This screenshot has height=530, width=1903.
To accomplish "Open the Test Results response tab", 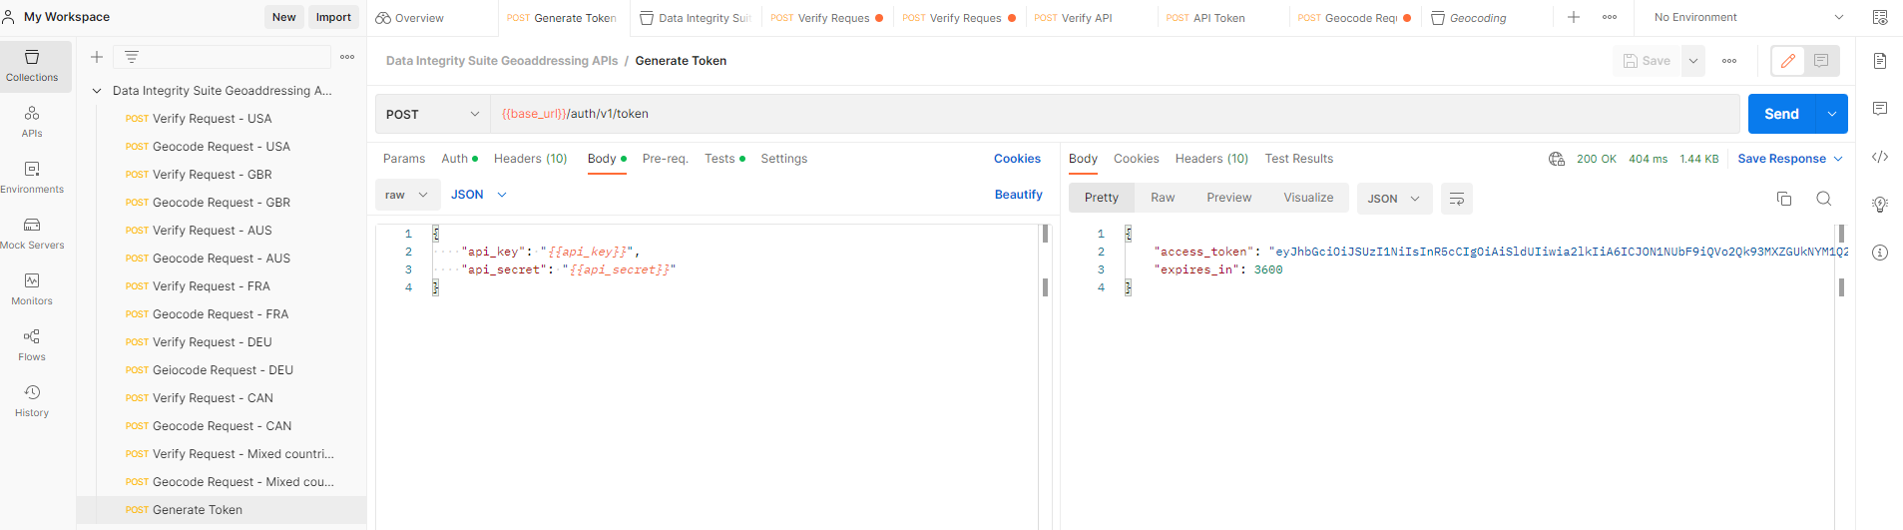I will [1298, 159].
